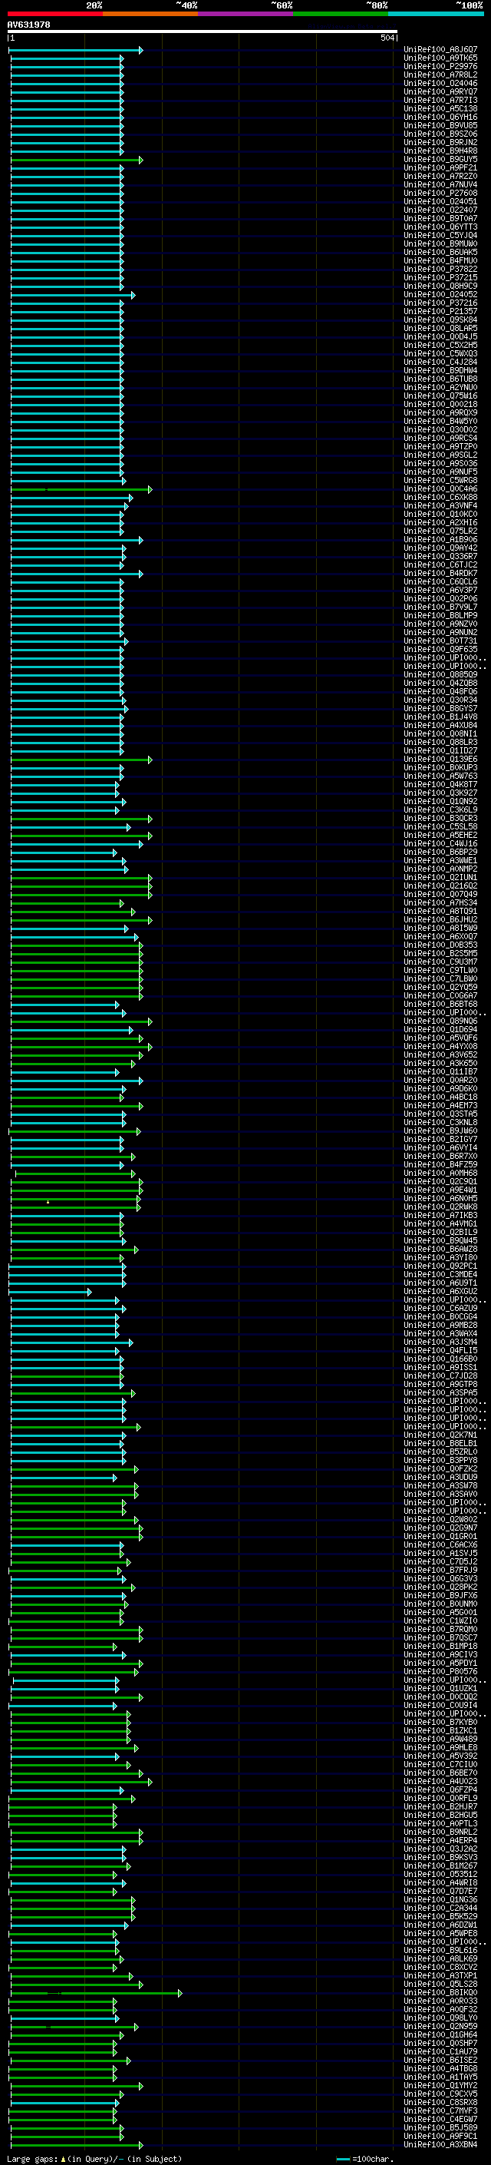Select label UniRef100_P80576
This screenshot has width=491, height=2165.
[x=440, y=1673]
